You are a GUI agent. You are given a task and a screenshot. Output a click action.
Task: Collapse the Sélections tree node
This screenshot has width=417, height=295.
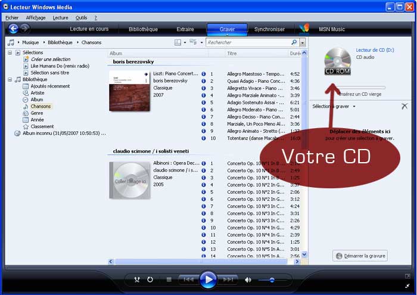10,52
